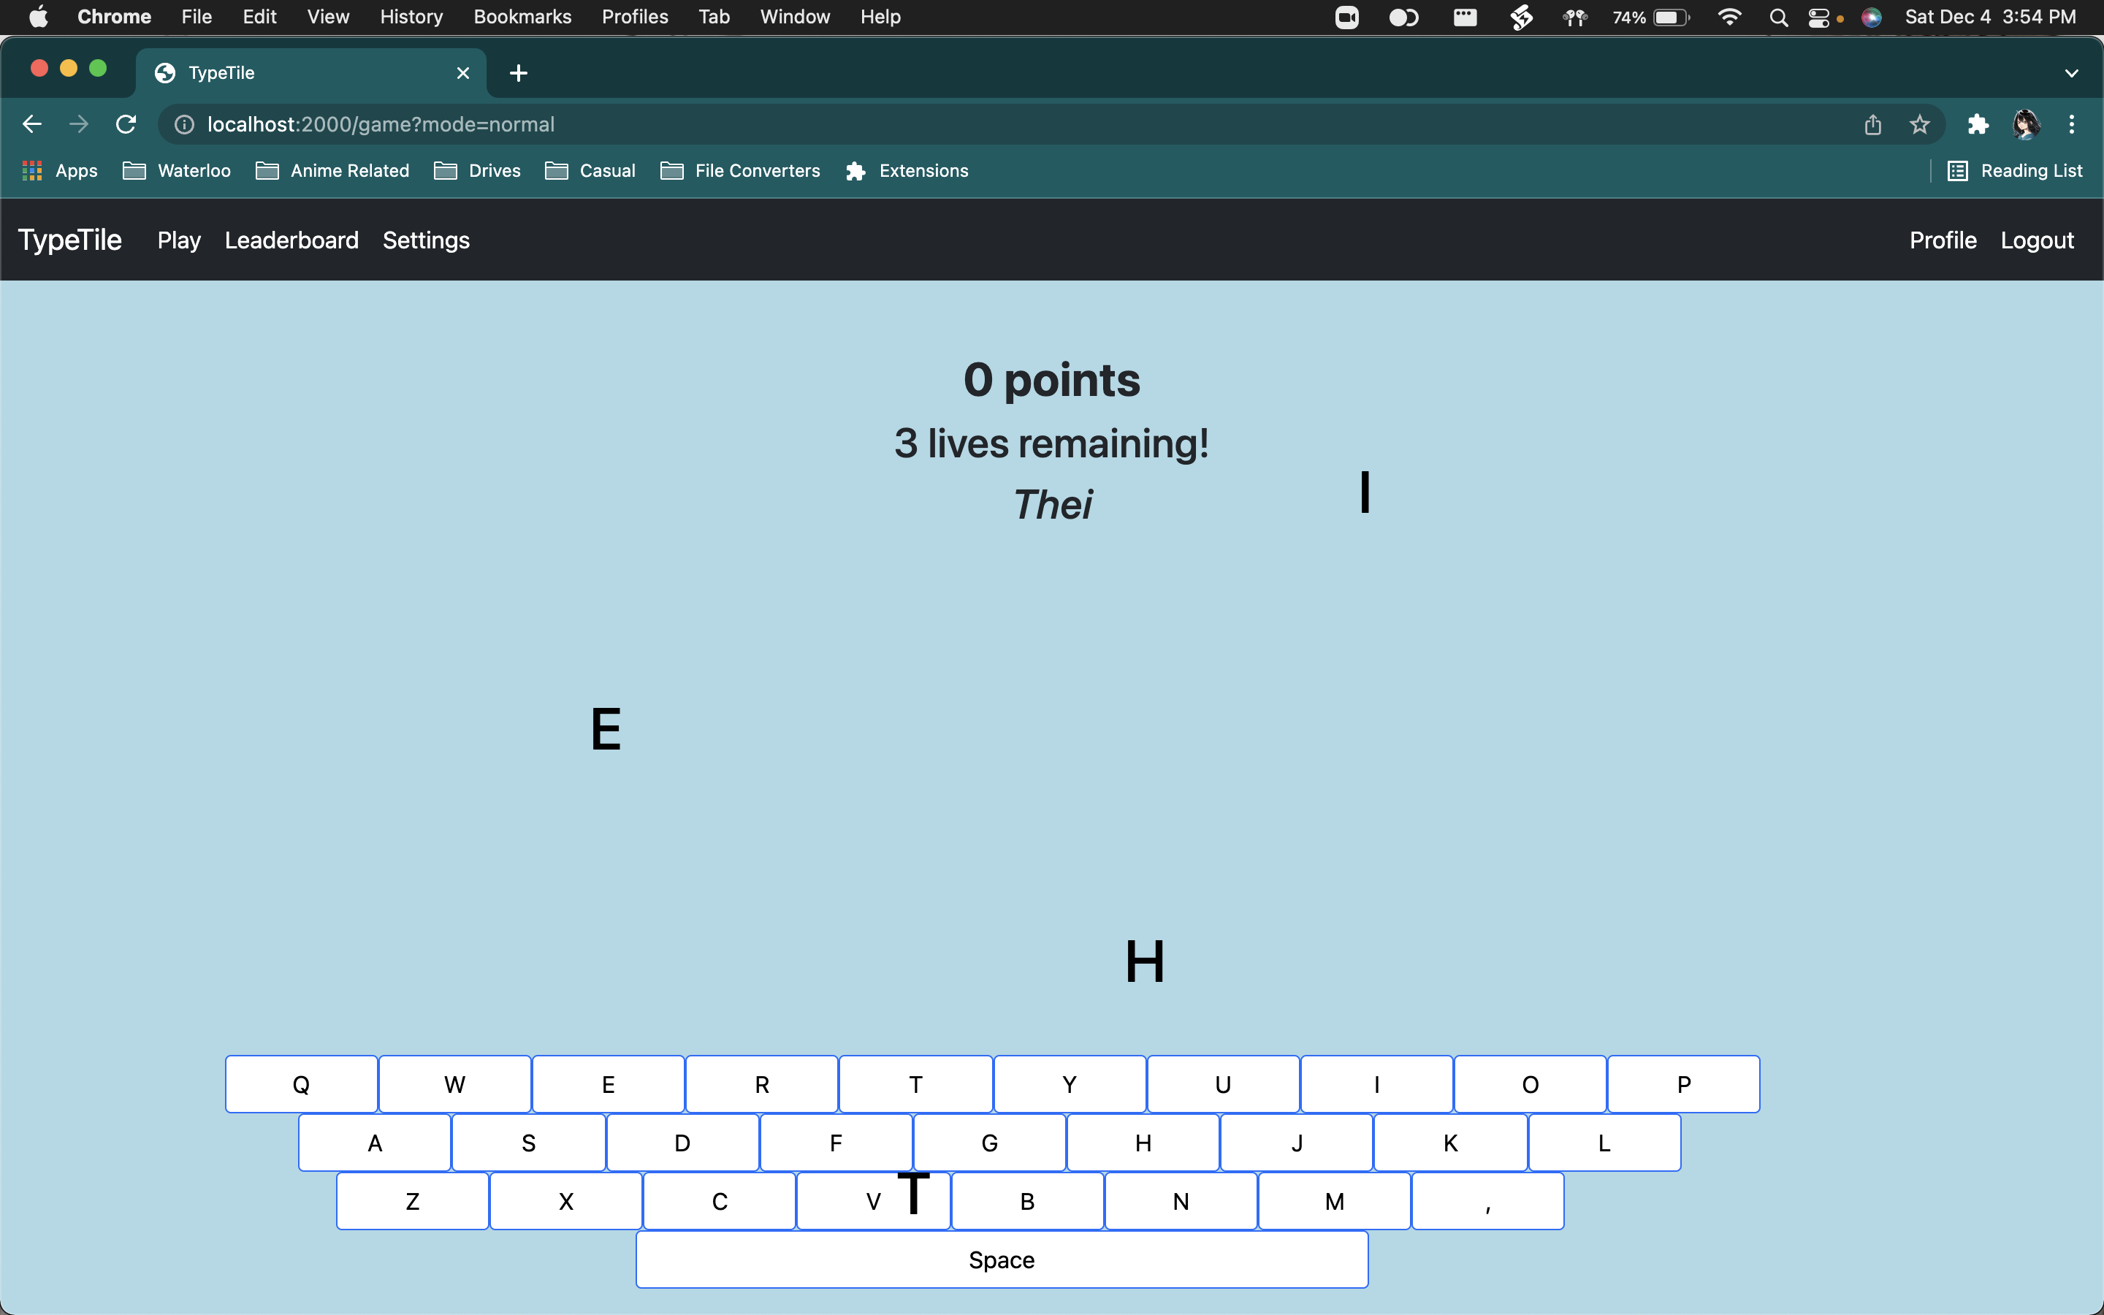The image size is (2104, 1315).
Task: Expand the Anime Related bookmark folder
Action: [333, 170]
